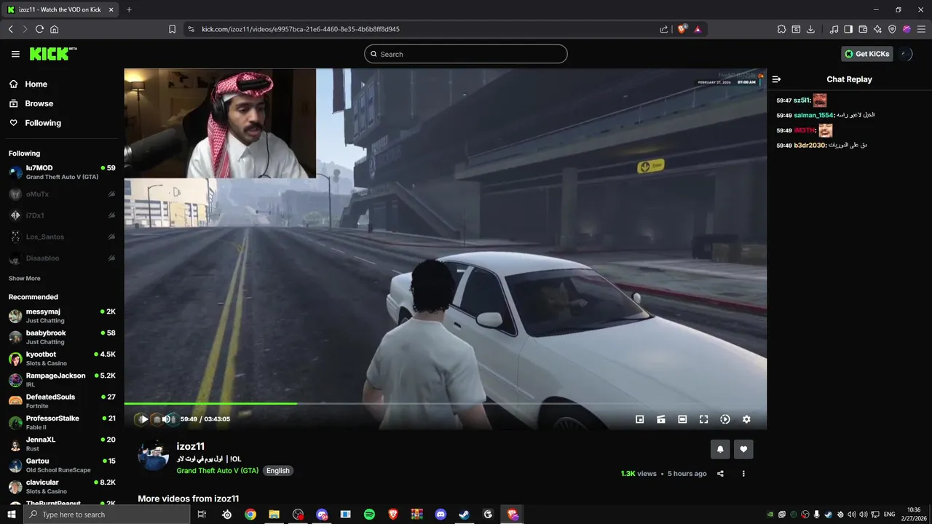Open media control music note icon
The width and height of the screenshot is (932, 524).
click(834, 29)
